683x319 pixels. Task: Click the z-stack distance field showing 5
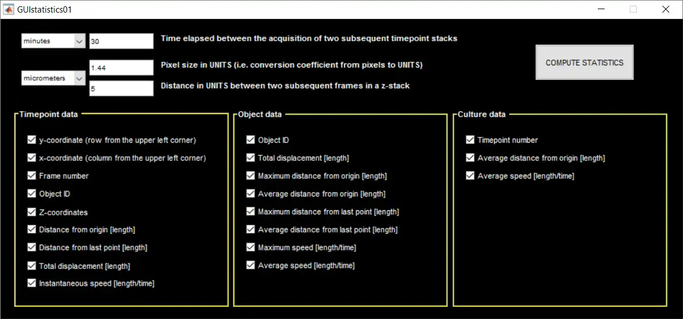(x=121, y=88)
